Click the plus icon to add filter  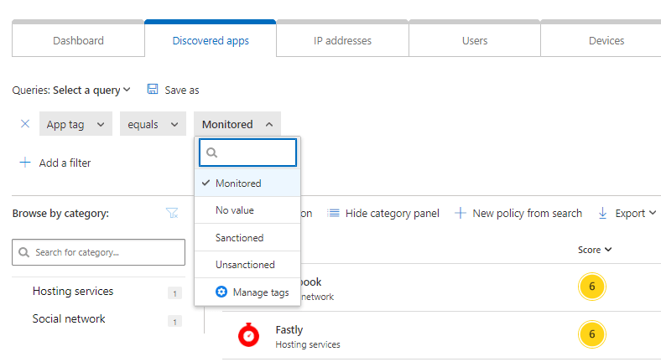tap(25, 163)
